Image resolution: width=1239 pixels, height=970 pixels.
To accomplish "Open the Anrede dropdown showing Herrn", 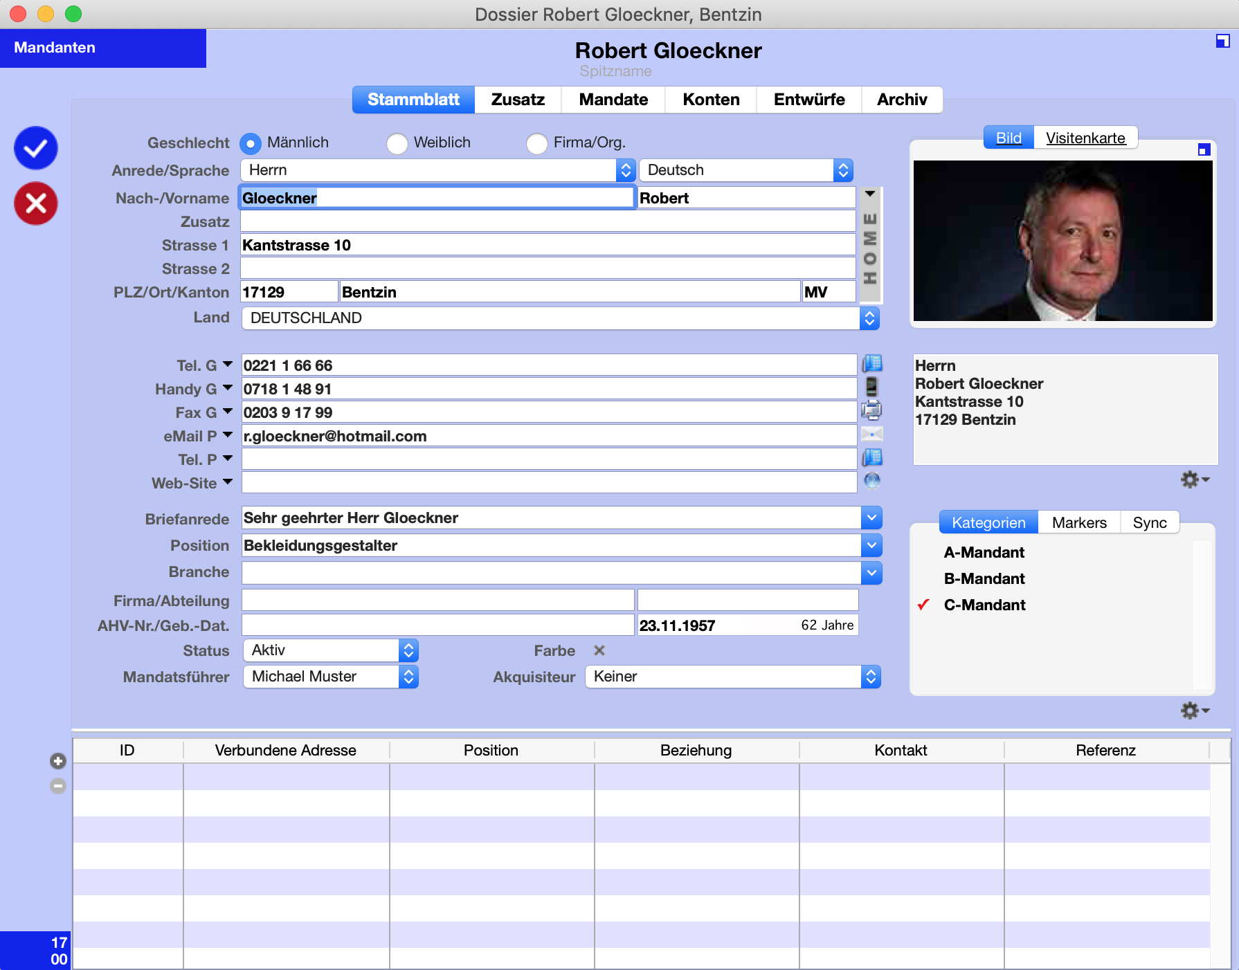I will click(438, 170).
